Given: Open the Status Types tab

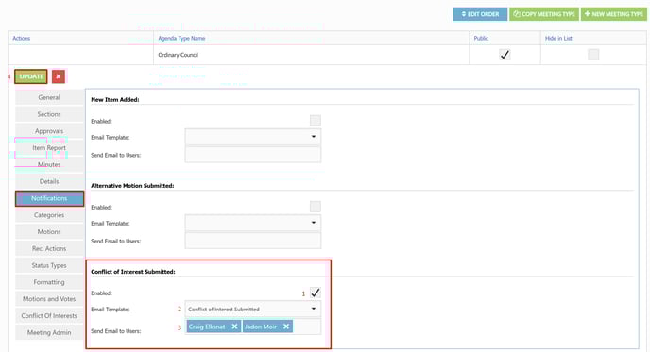Looking at the screenshot, I should (x=49, y=265).
